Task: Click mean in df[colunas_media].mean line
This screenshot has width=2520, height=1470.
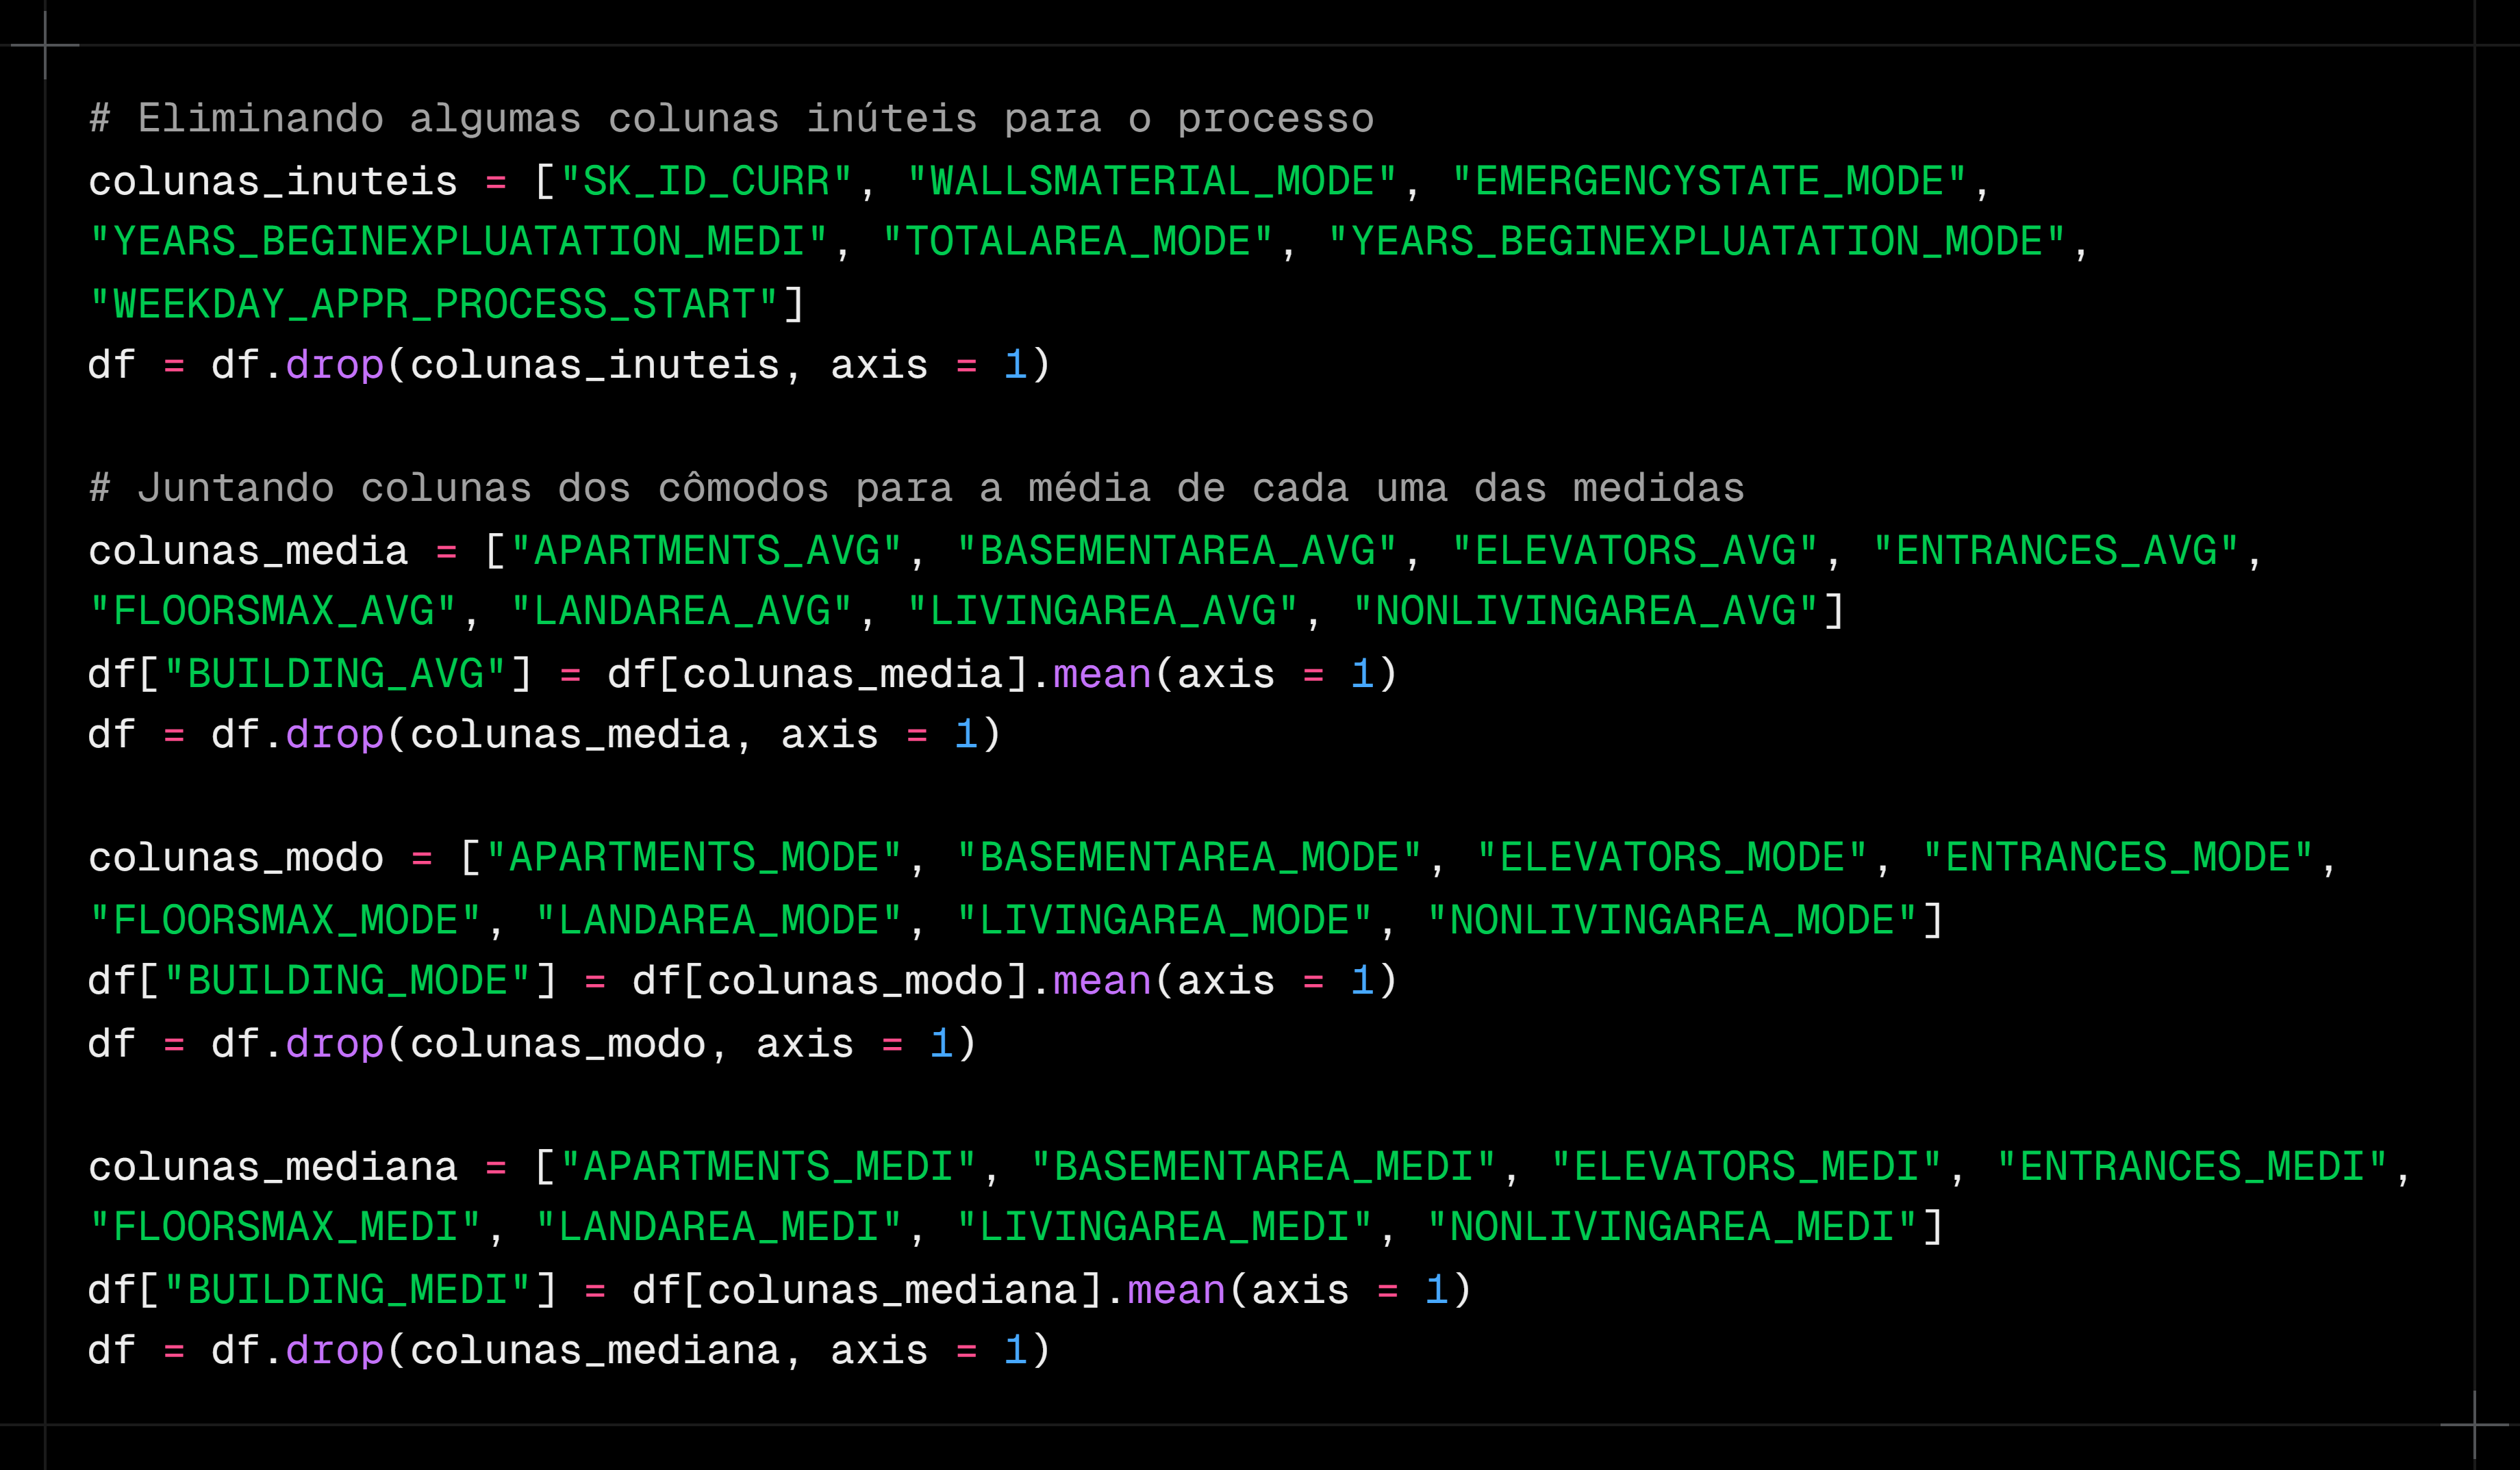Action: (x=1102, y=675)
